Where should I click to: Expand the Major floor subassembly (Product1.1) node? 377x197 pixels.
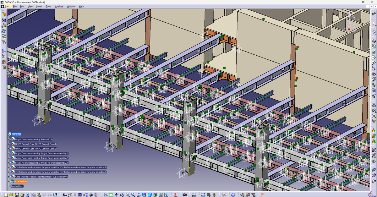[x=9, y=139]
